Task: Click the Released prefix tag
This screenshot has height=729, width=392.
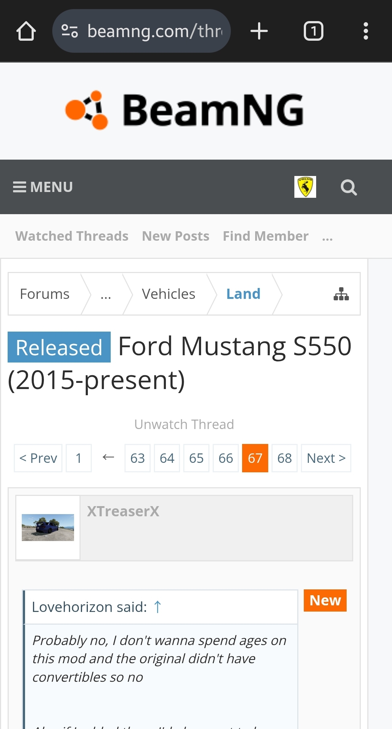Action: 59,347
